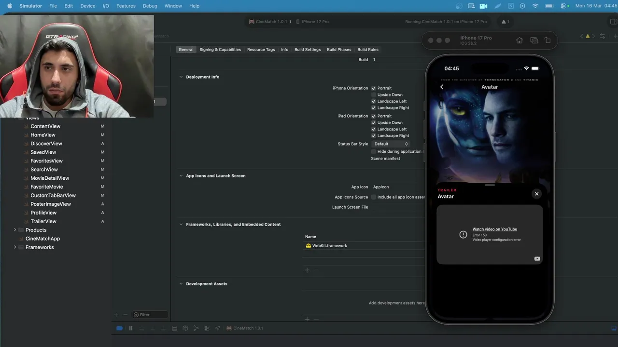Uncheck iPad Upside Down orientation

click(374, 123)
